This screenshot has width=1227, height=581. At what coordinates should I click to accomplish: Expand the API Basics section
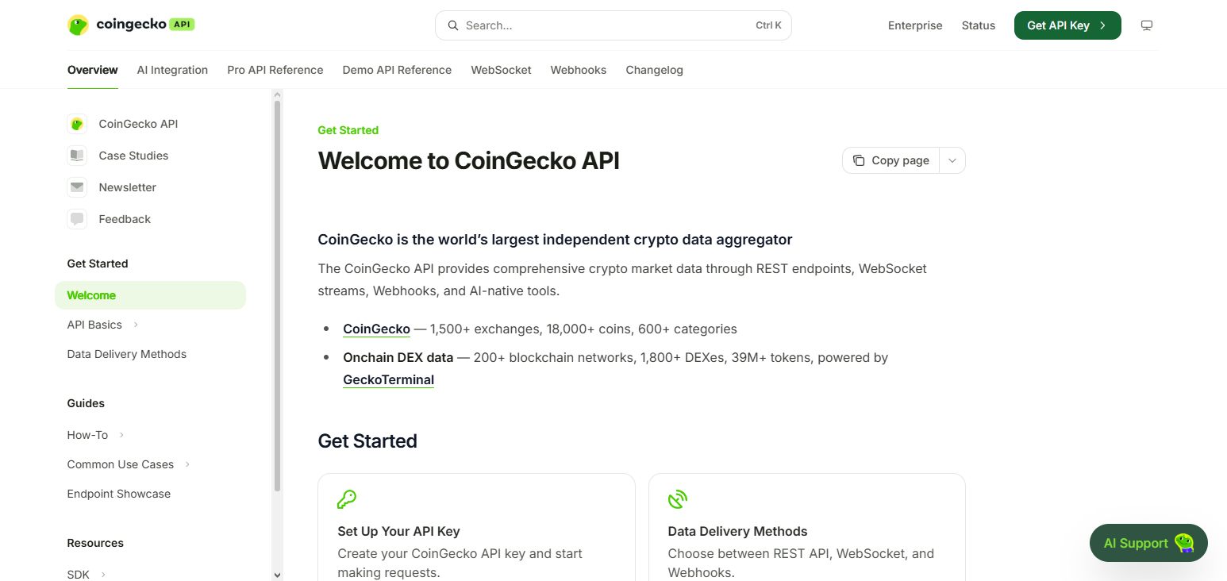pyautogui.click(x=136, y=325)
